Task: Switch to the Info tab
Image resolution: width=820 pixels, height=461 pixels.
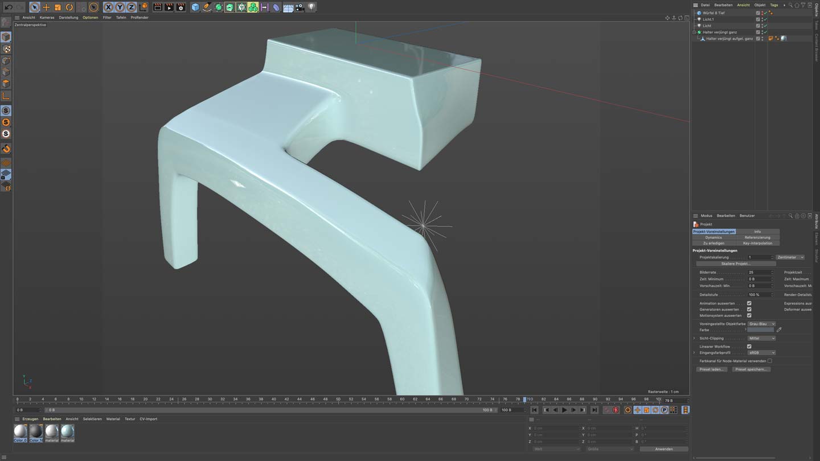Action: [x=757, y=232]
